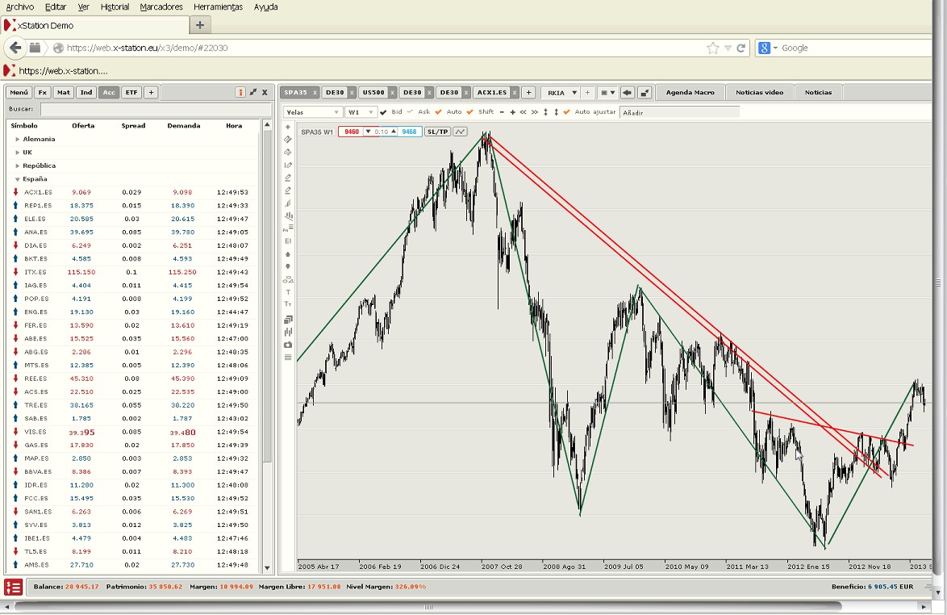The width and height of the screenshot is (947, 615).
Task: Zoom in the chart with plus icon
Action: pyautogui.click(x=512, y=112)
